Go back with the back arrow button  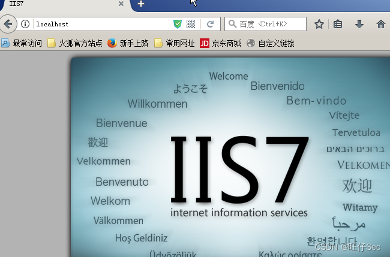(x=8, y=24)
